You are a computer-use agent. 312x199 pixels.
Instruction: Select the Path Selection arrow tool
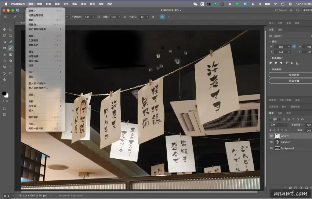coord(4,74)
